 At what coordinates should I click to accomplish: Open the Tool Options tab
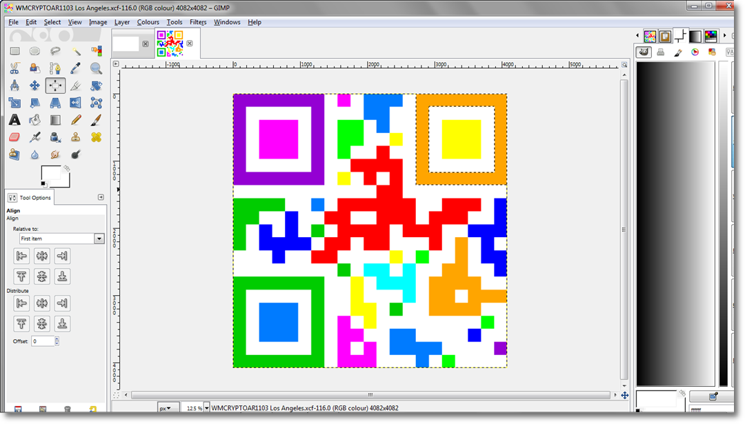[30, 197]
